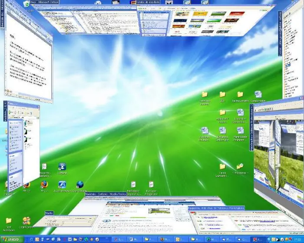Click the Kaspersky Anti-Virus window title bar
The image size is (304, 243).
coord(216,208)
